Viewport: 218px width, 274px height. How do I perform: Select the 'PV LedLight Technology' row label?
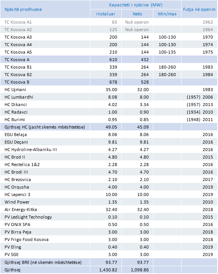click(x=28, y=217)
